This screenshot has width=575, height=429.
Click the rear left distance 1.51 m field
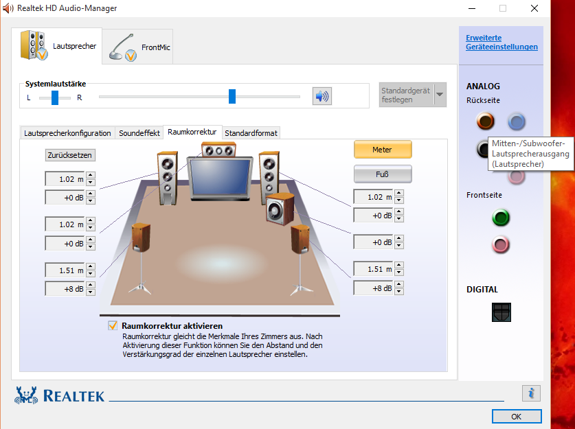tap(65, 270)
